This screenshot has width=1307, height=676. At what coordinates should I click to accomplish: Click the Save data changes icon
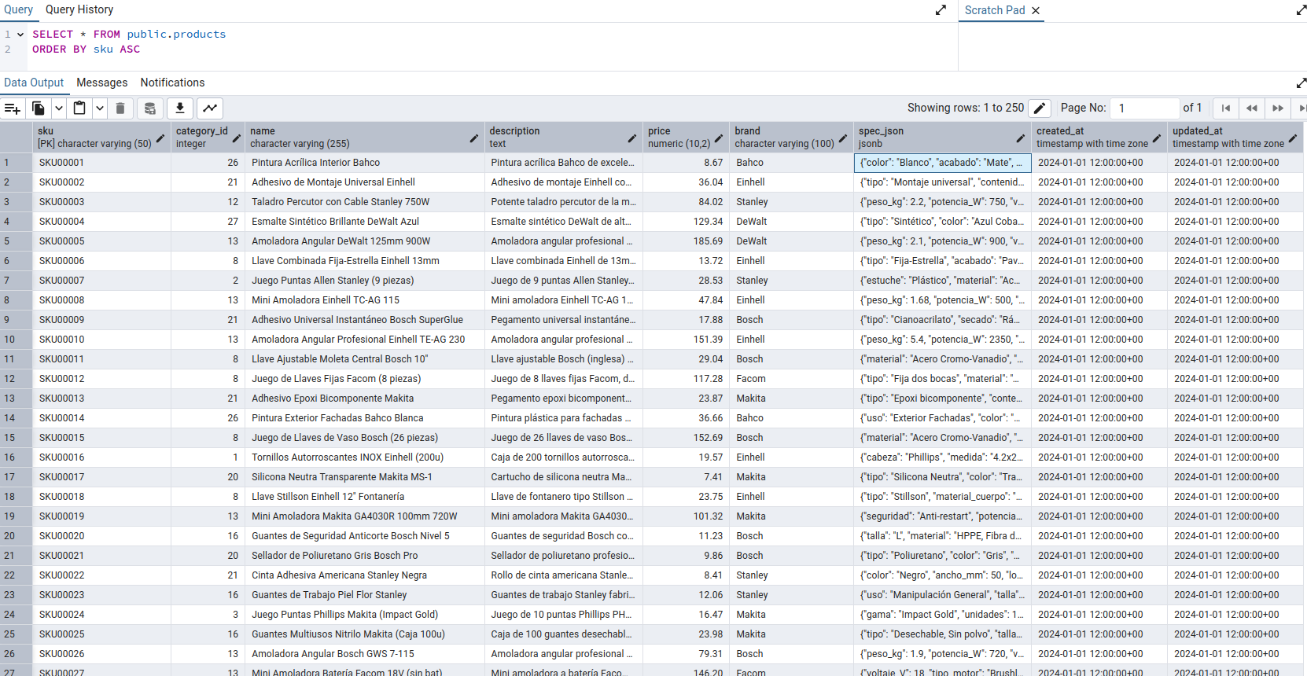(x=150, y=108)
